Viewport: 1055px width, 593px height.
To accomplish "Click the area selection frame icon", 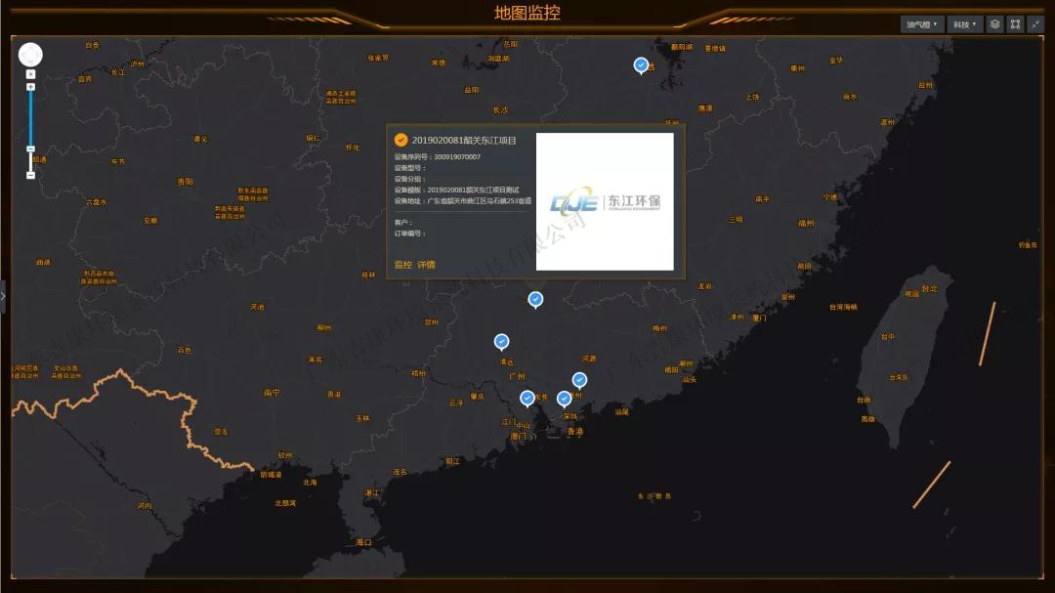I will point(1015,24).
